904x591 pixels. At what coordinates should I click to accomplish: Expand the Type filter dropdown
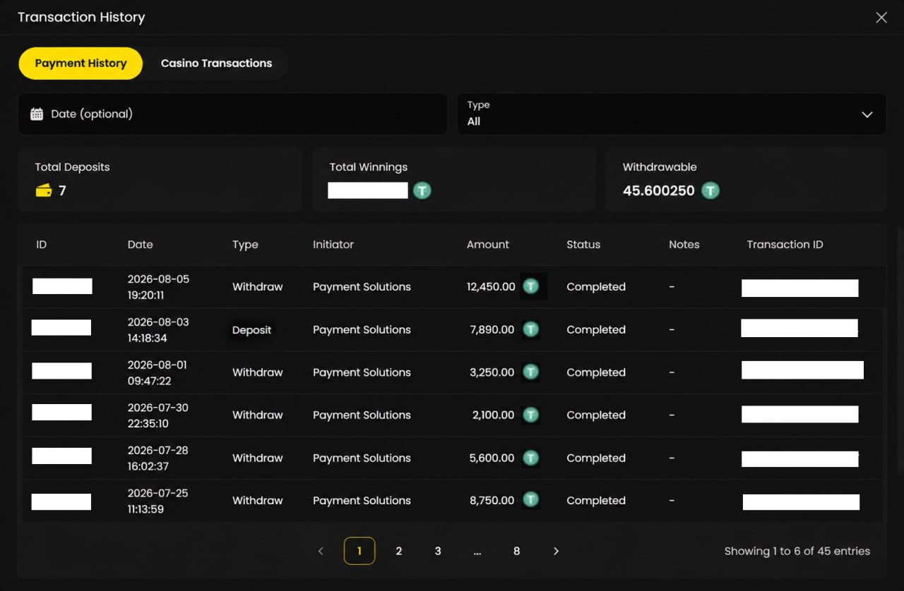[672, 114]
